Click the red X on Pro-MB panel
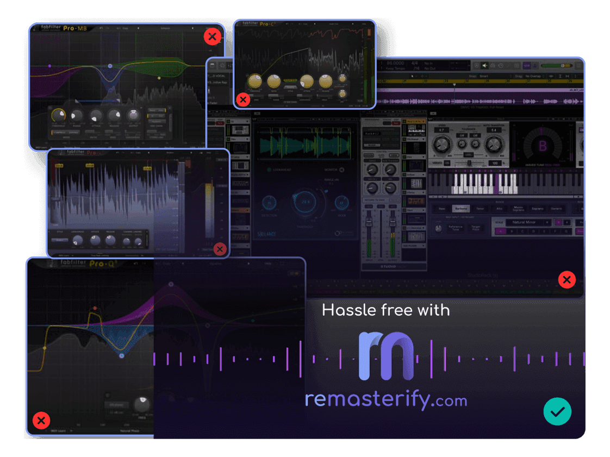Viewport: 610px width, 457px height. tap(212, 37)
